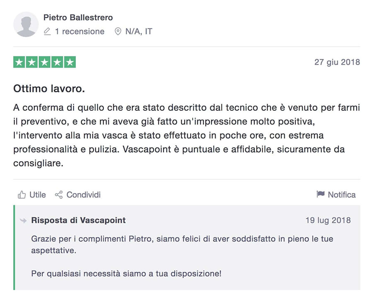This screenshot has height=303, width=373.
Task: Click the thumbs-up Utile icon
Action: (22, 195)
